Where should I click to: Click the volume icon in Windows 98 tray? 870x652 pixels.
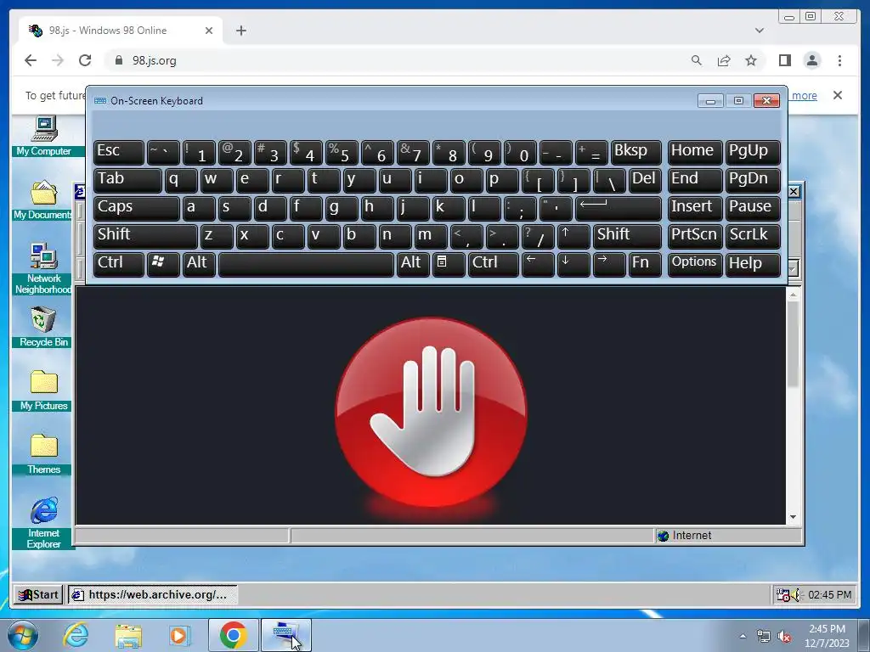pyautogui.click(x=797, y=595)
